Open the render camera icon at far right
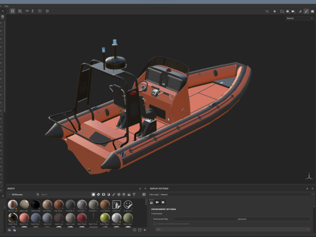This screenshot has width=316, height=237. (x=313, y=11)
